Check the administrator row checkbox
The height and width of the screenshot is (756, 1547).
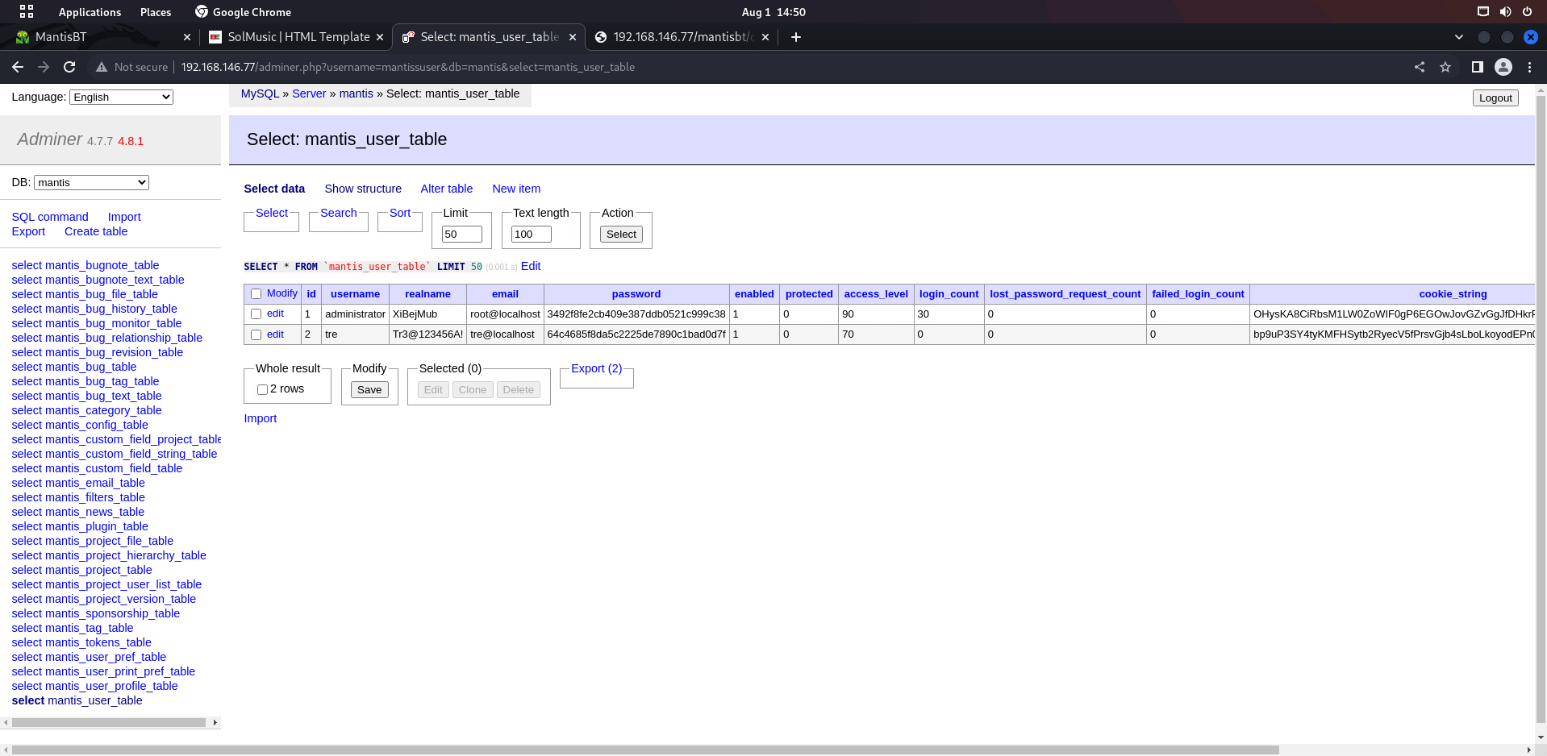256,314
